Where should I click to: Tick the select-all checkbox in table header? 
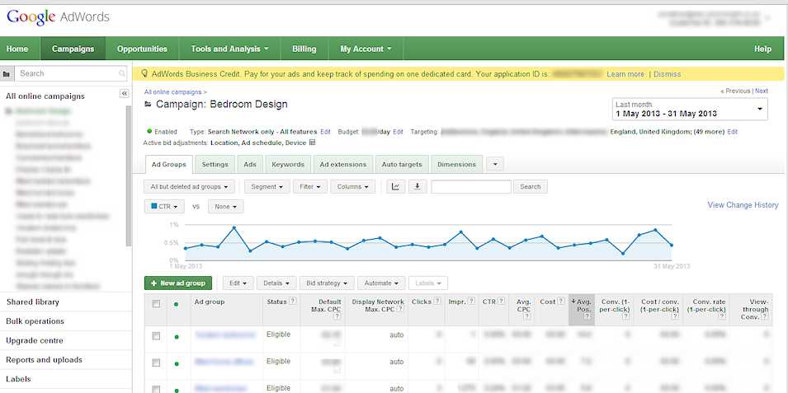pos(156,303)
